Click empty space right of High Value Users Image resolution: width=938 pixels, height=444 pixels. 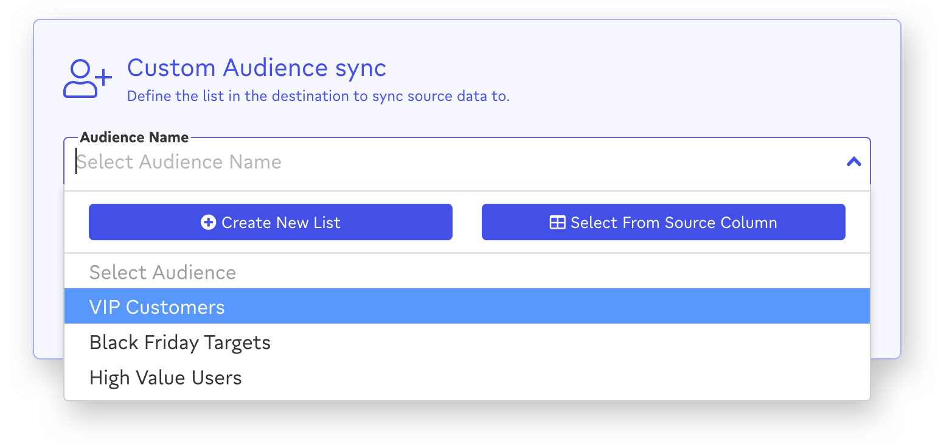(x=547, y=378)
